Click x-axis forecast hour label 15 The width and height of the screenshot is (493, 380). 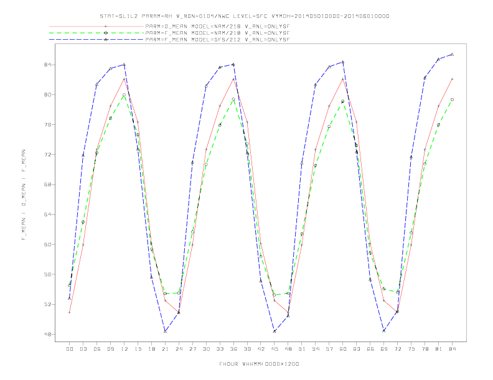(x=138, y=349)
